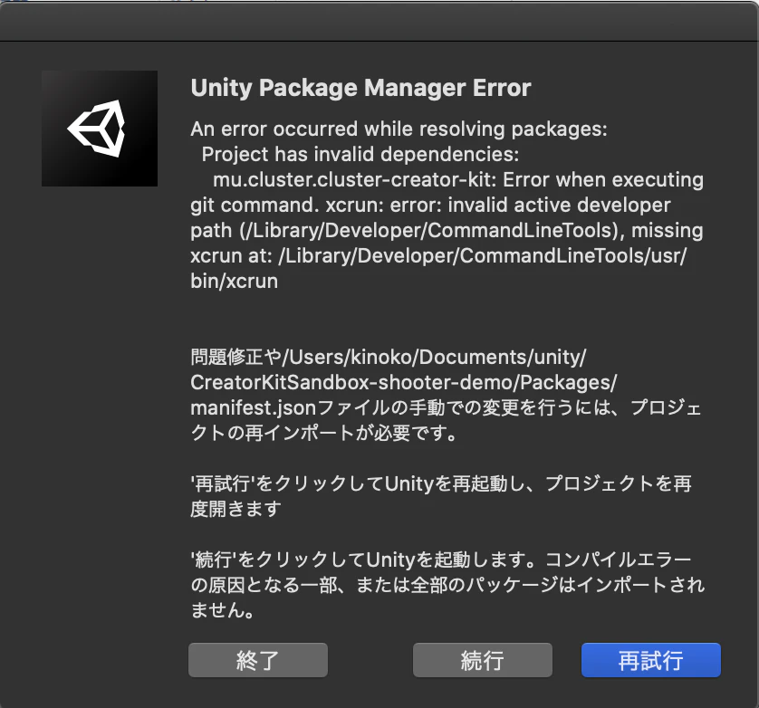Screen dimensions: 759x708
Task: Select the gray Continue button
Action: tap(483, 660)
